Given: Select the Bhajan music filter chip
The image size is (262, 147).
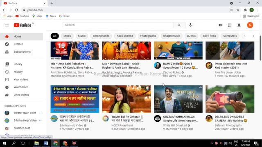Looking at the screenshot, I should click(172, 36).
